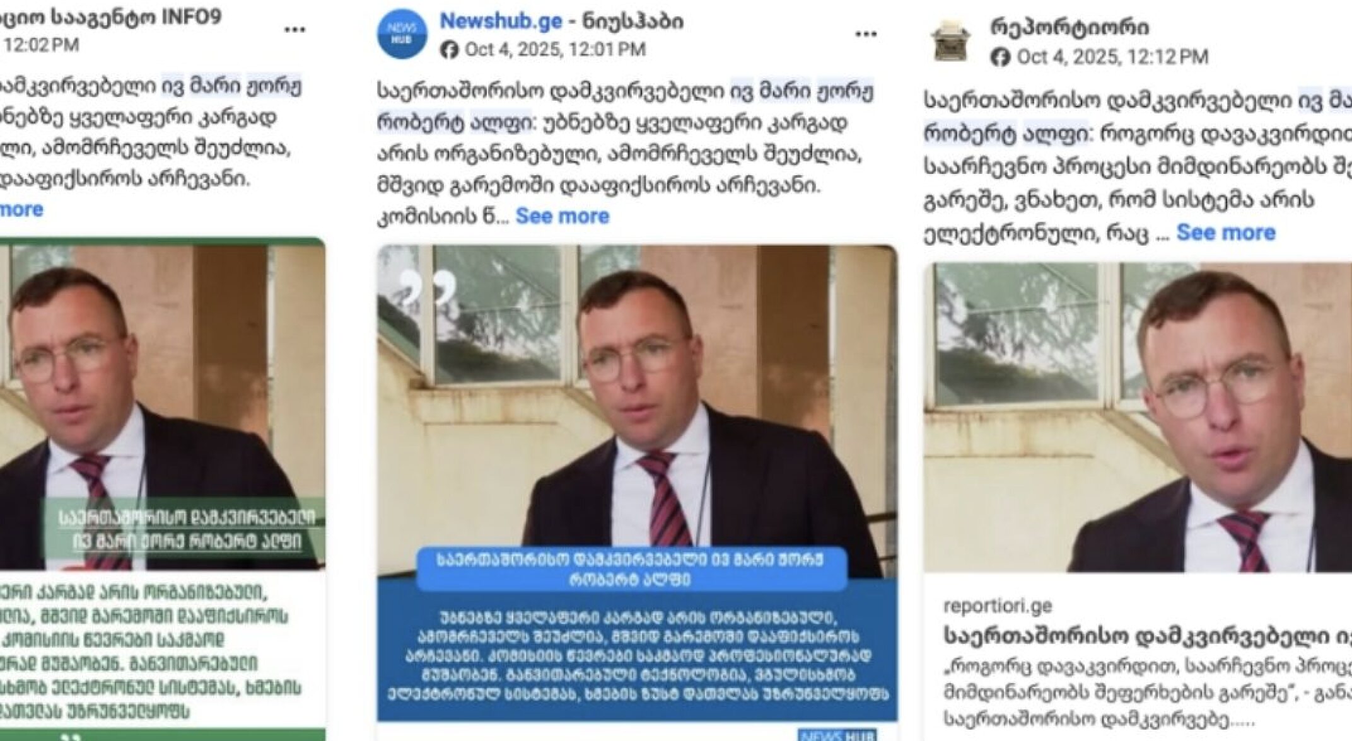Click the NEWS HUB watermark on the blue card

tap(837, 735)
